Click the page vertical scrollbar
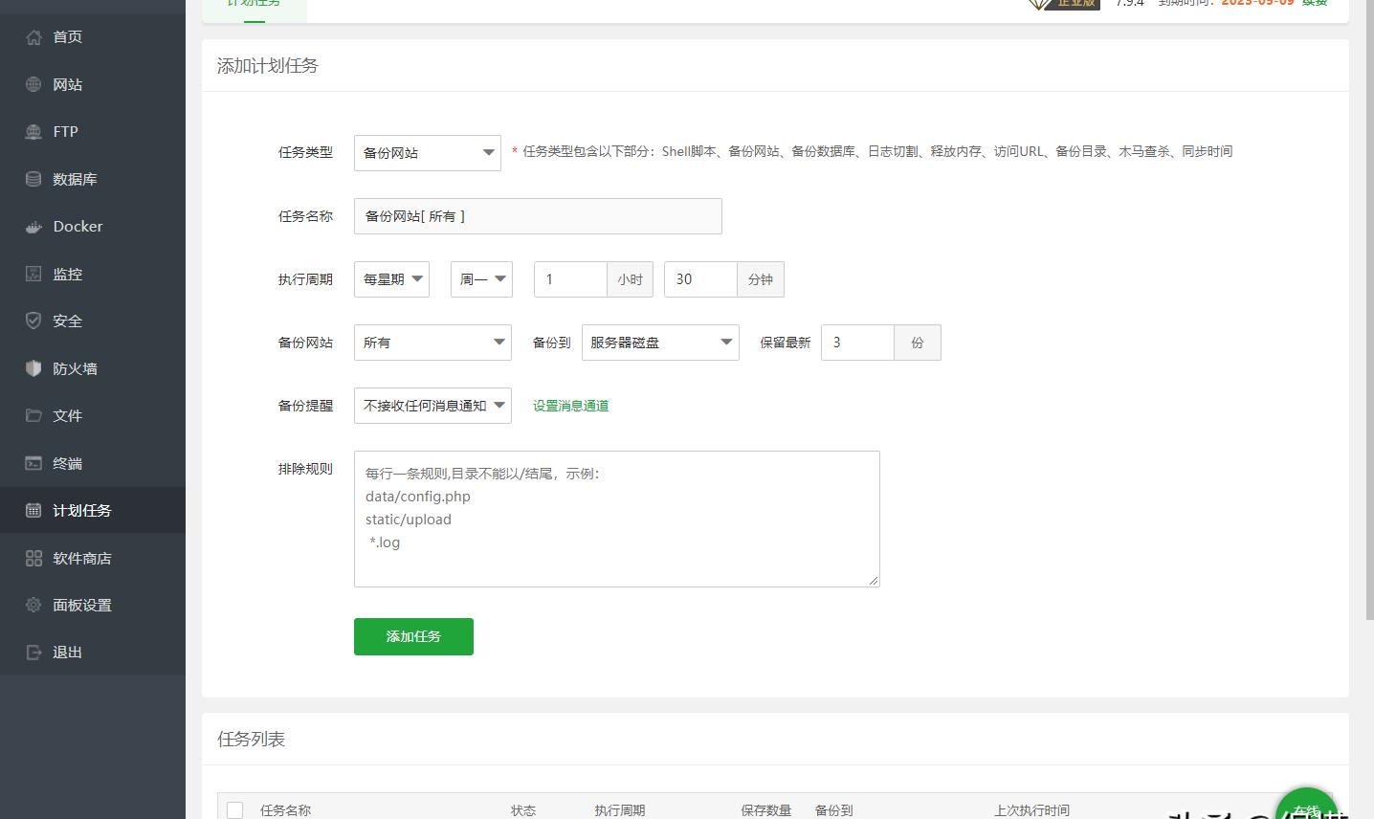 tap(1369, 311)
